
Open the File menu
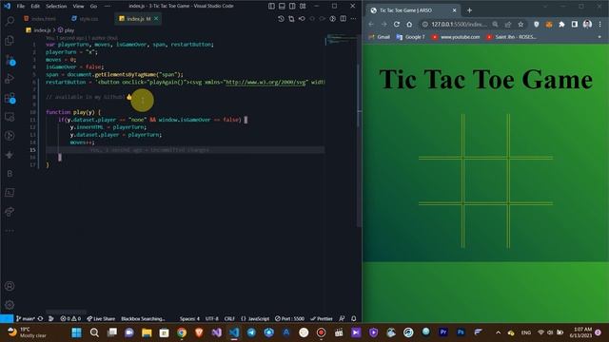pos(21,7)
